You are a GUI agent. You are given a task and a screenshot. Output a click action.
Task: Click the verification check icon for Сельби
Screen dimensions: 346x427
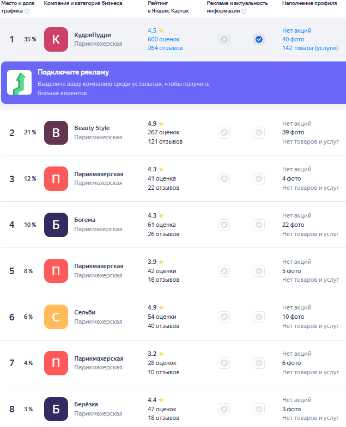pos(259,317)
